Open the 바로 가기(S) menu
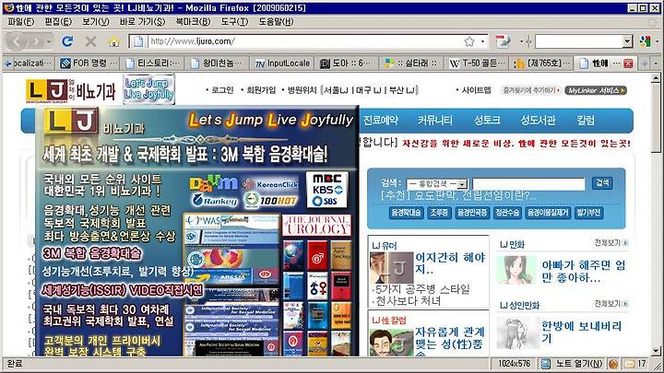664x373 pixels. tap(142, 21)
